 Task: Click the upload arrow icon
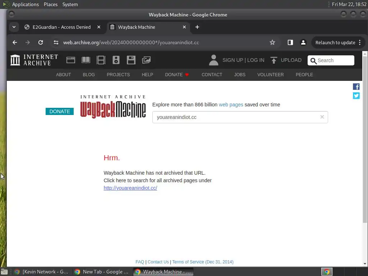273,60
